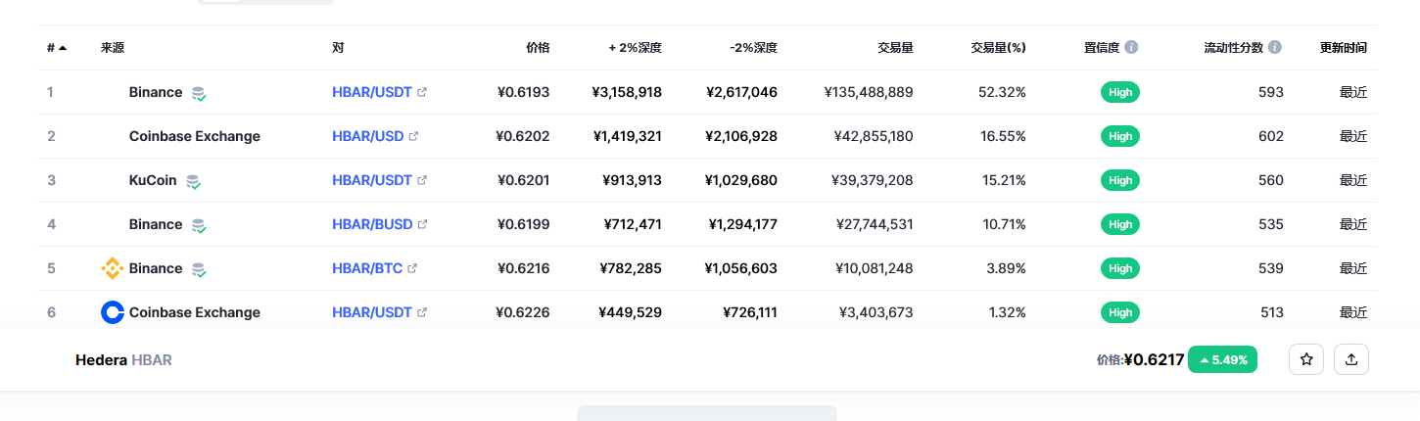Click the reserve badge beside Binance in row 1
Viewport: 1420px width, 421px height.
199,93
